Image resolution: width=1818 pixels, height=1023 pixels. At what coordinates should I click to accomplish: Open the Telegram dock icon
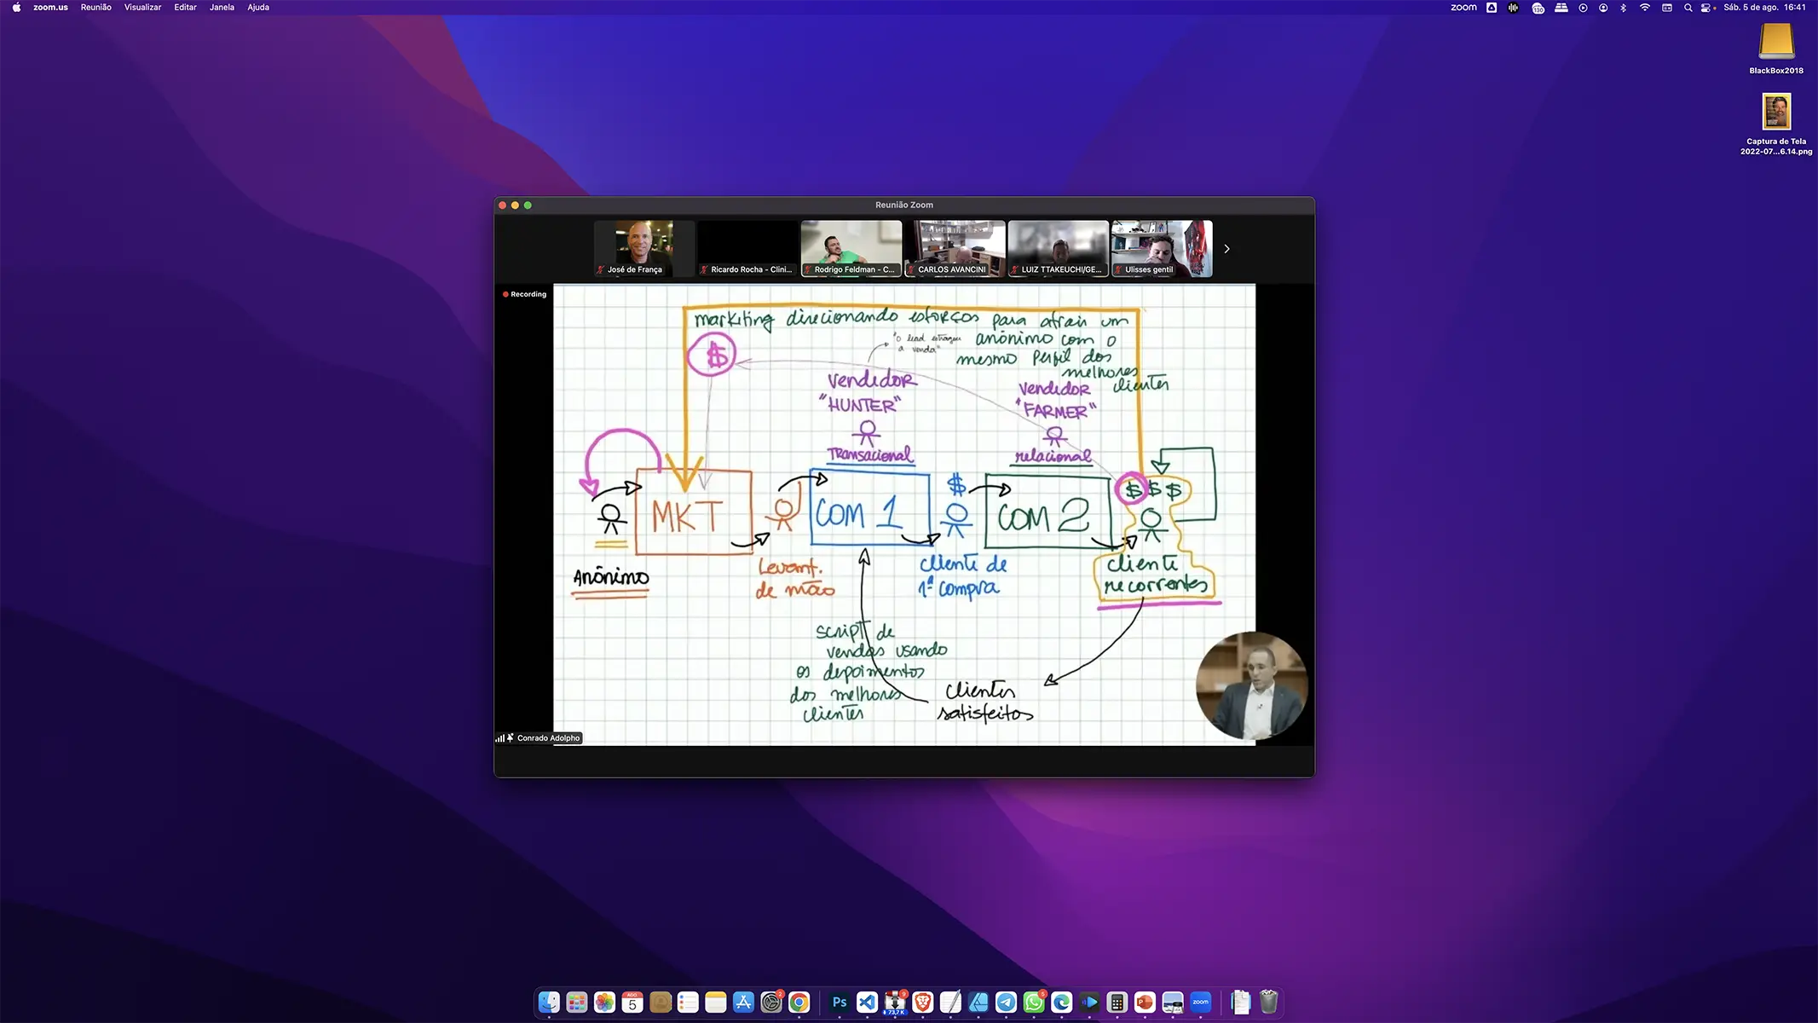click(x=1006, y=1003)
